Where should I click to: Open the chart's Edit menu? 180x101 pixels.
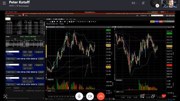pyautogui.click(x=71, y=19)
